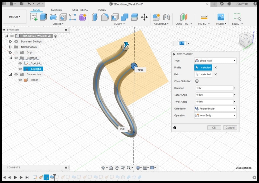Click the Save icon in title bar
The height and width of the screenshot is (183, 259).
(x=22, y=4)
